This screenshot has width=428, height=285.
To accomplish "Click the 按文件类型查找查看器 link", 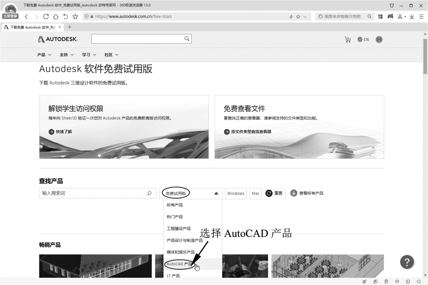I will click(247, 131).
